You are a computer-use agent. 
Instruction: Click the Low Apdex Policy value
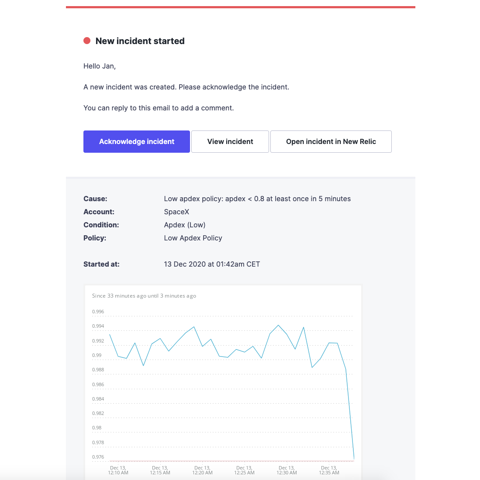tap(193, 238)
